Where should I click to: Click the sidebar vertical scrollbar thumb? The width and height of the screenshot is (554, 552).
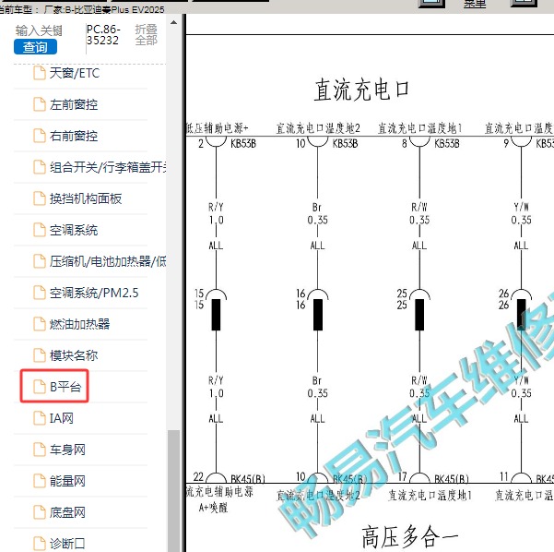(x=173, y=490)
